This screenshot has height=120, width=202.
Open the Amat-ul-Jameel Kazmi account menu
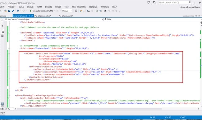point(190,7)
